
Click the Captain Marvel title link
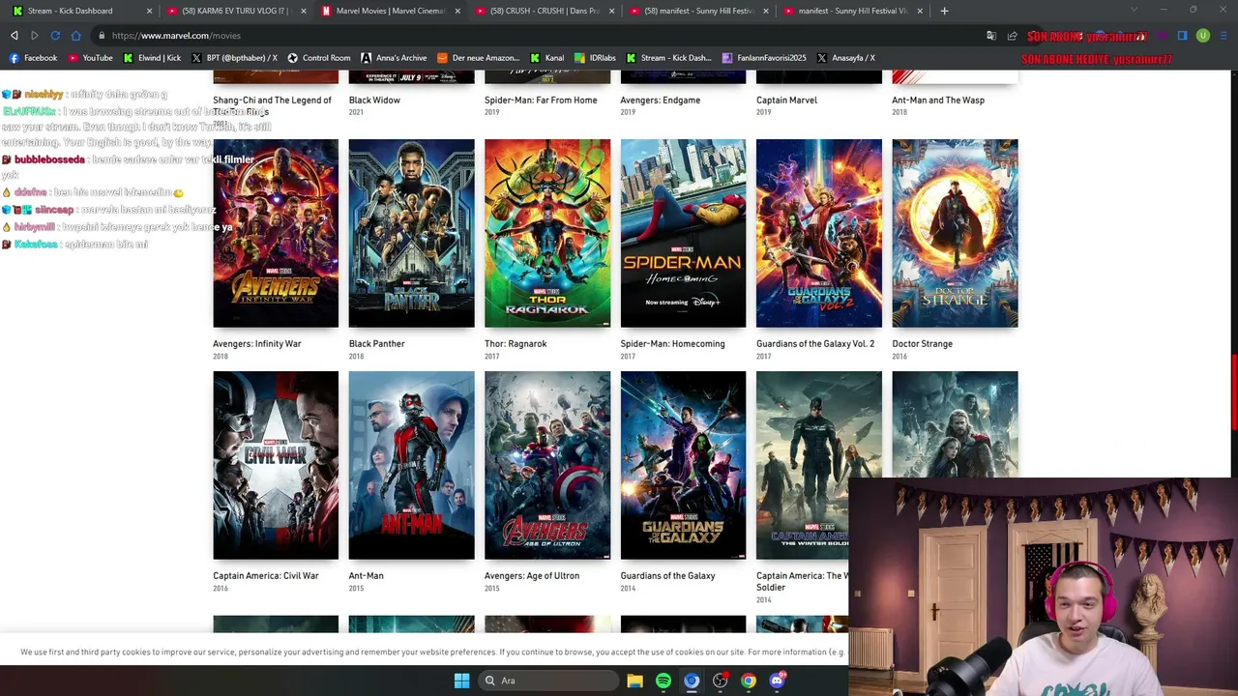pyautogui.click(x=787, y=101)
